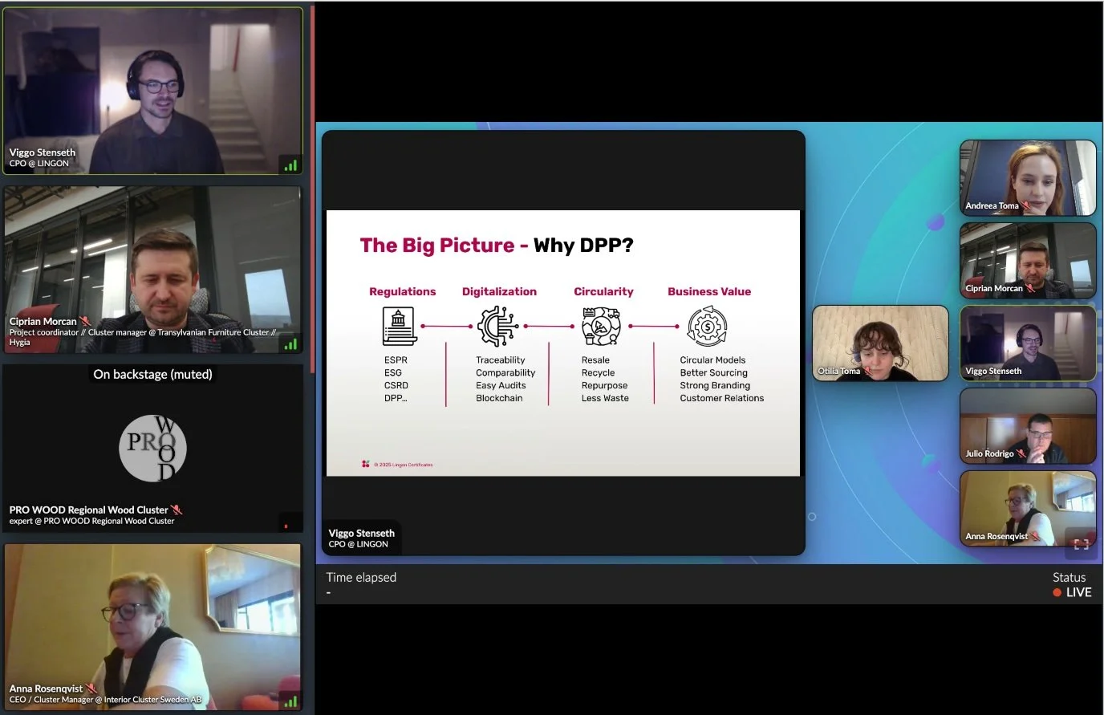Click the 'Blockchain' text on the slide
The height and width of the screenshot is (715, 1104).
499,398
